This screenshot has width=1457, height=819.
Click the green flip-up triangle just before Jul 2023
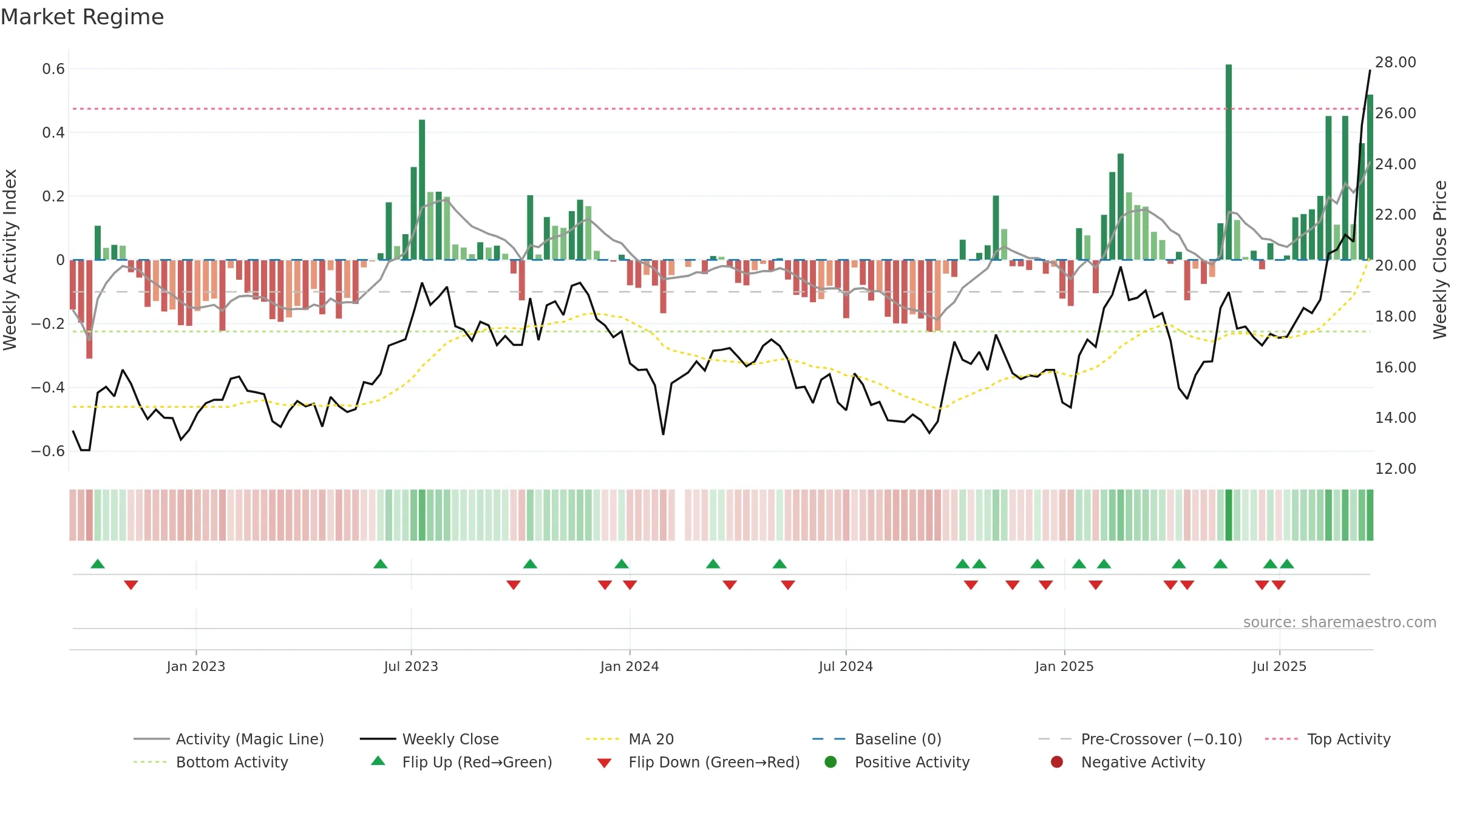pos(381,564)
